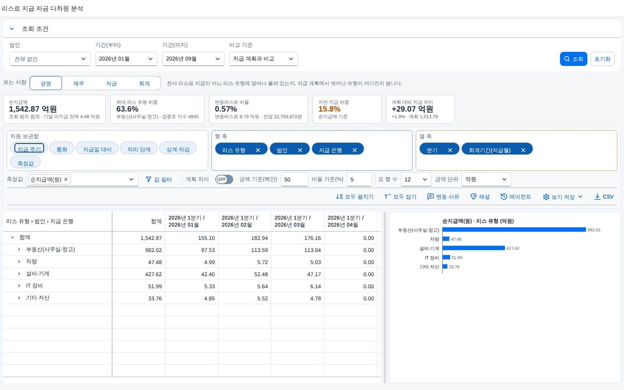
Task: Collapse the 합계 total row
Action: [12, 237]
